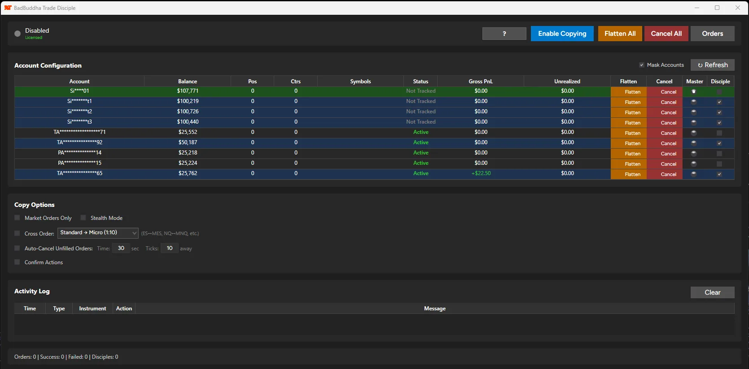Click the BadBuddha app icon in title bar
This screenshot has height=369, width=749.
(x=8, y=8)
